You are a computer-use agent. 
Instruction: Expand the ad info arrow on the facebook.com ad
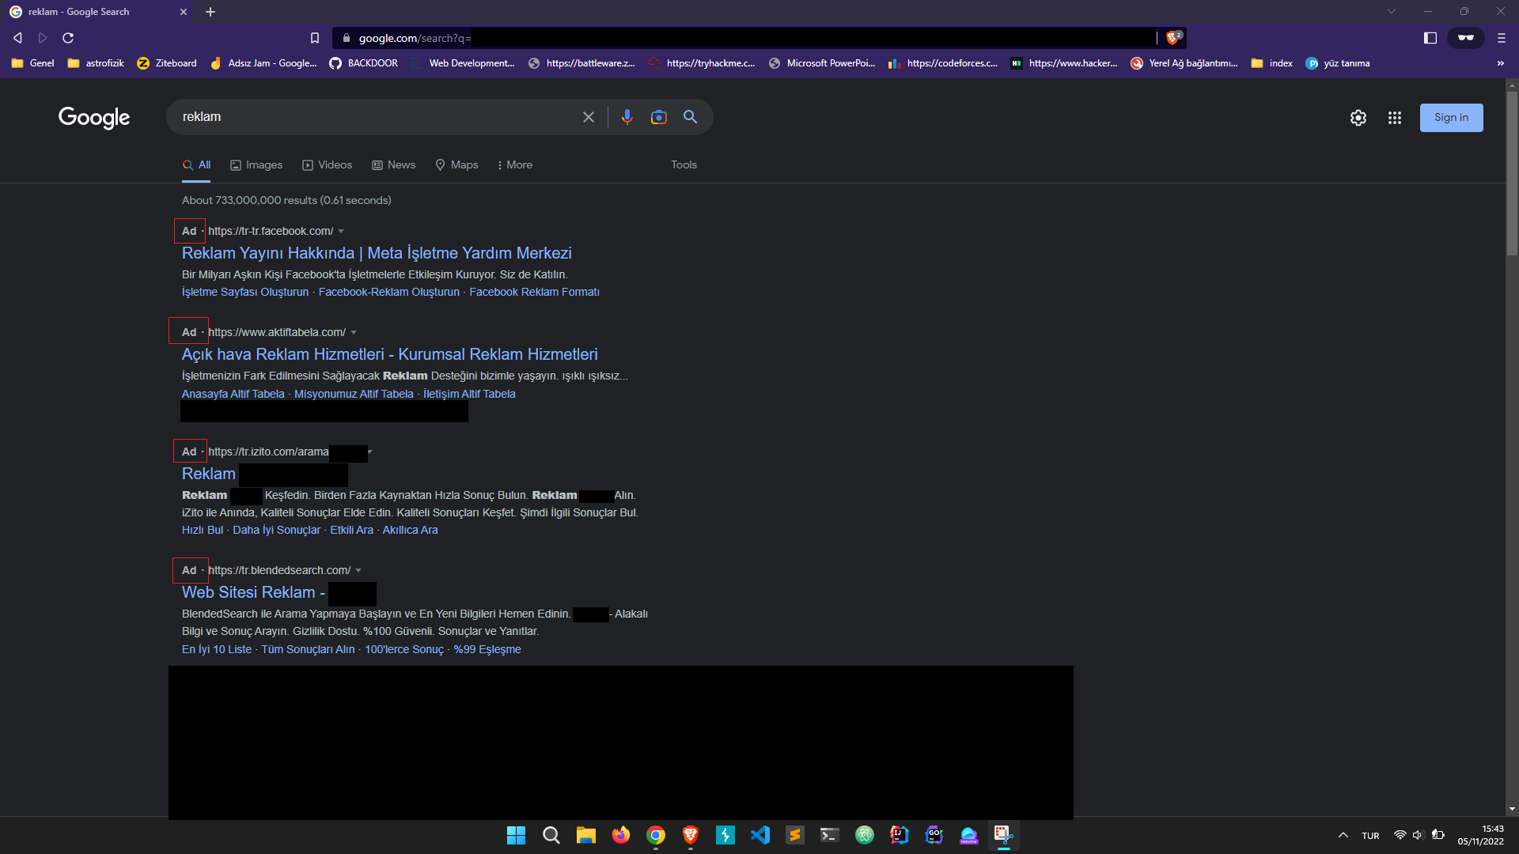coord(341,231)
